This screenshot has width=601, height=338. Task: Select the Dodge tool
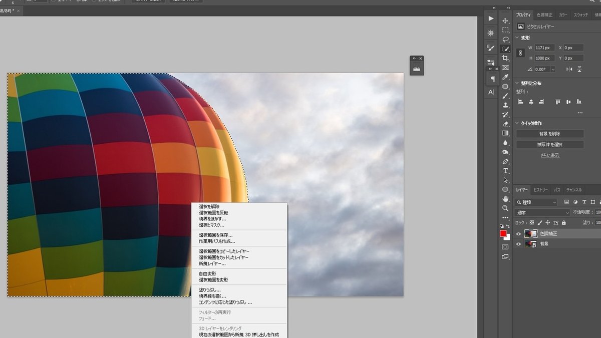(505, 152)
